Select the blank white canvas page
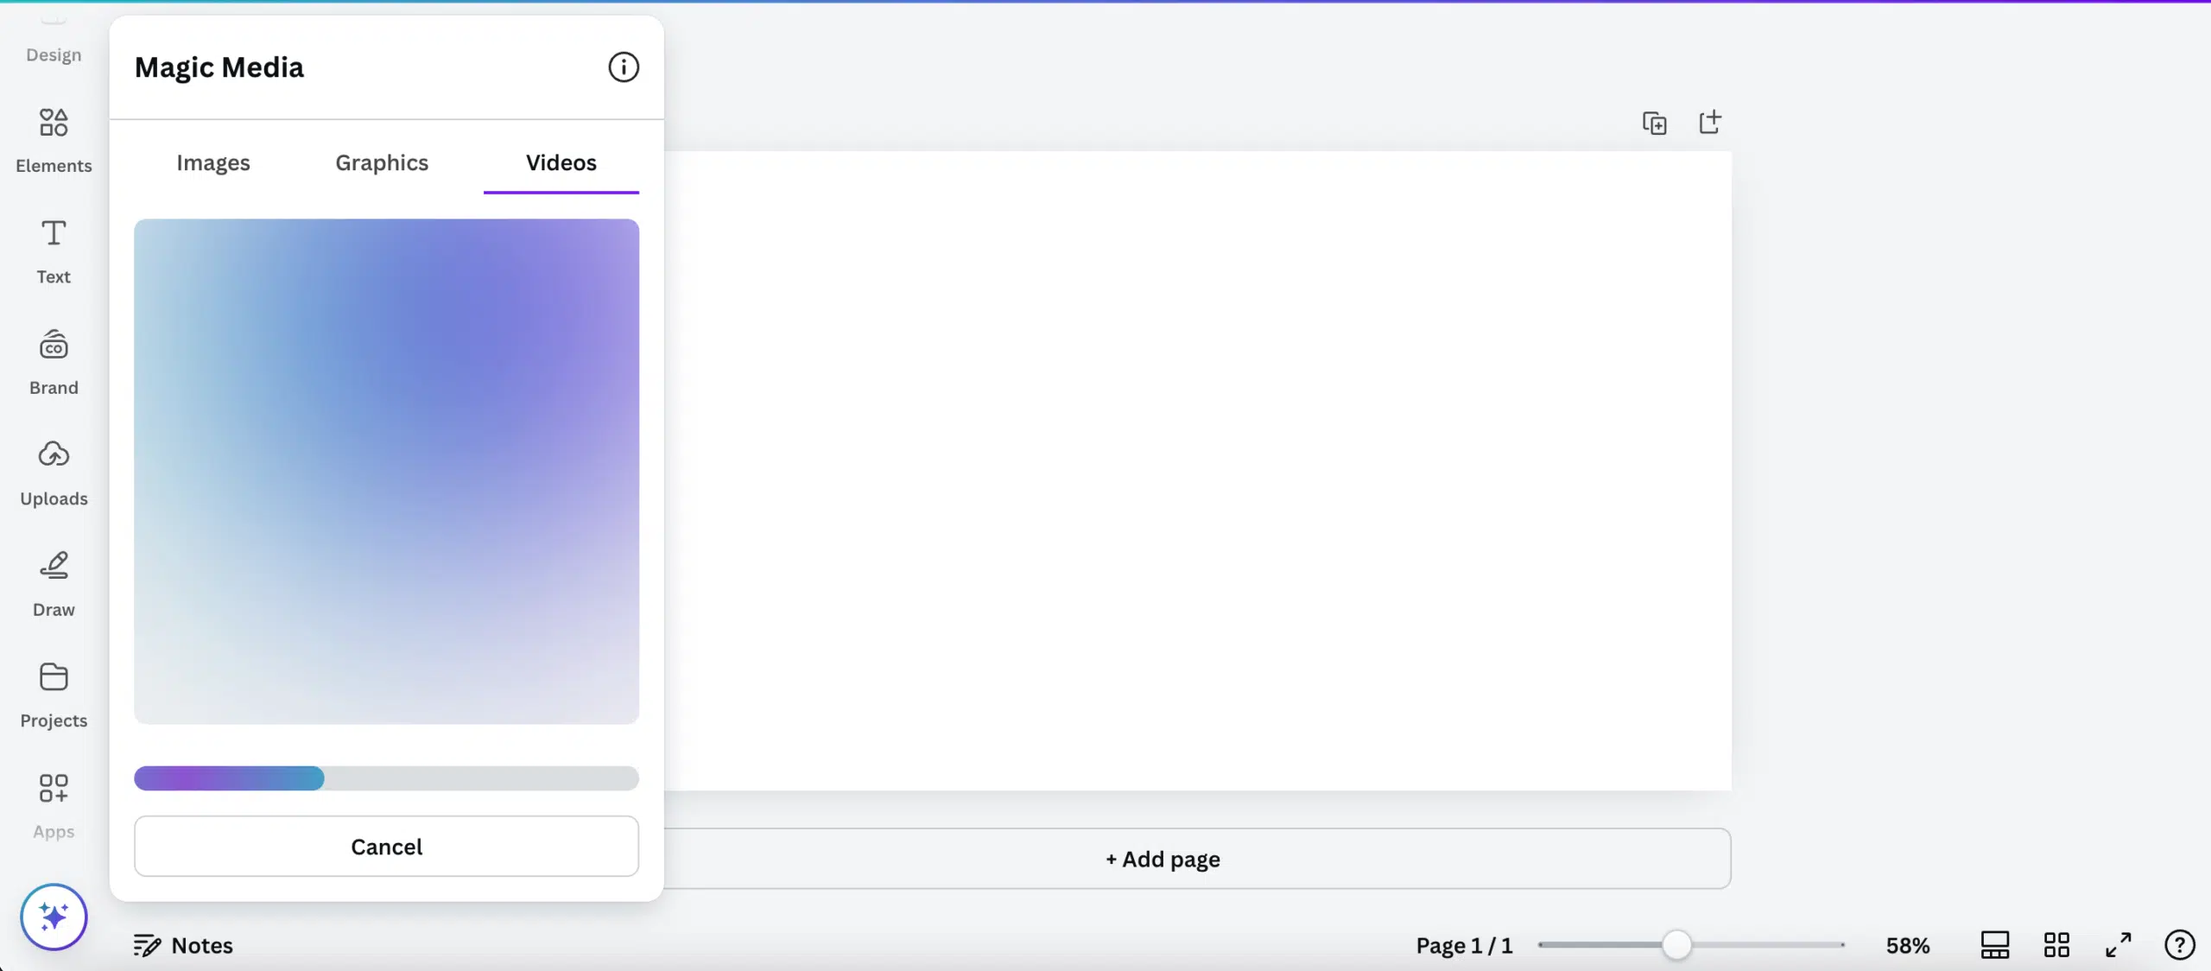2211x971 pixels. click(x=1198, y=471)
